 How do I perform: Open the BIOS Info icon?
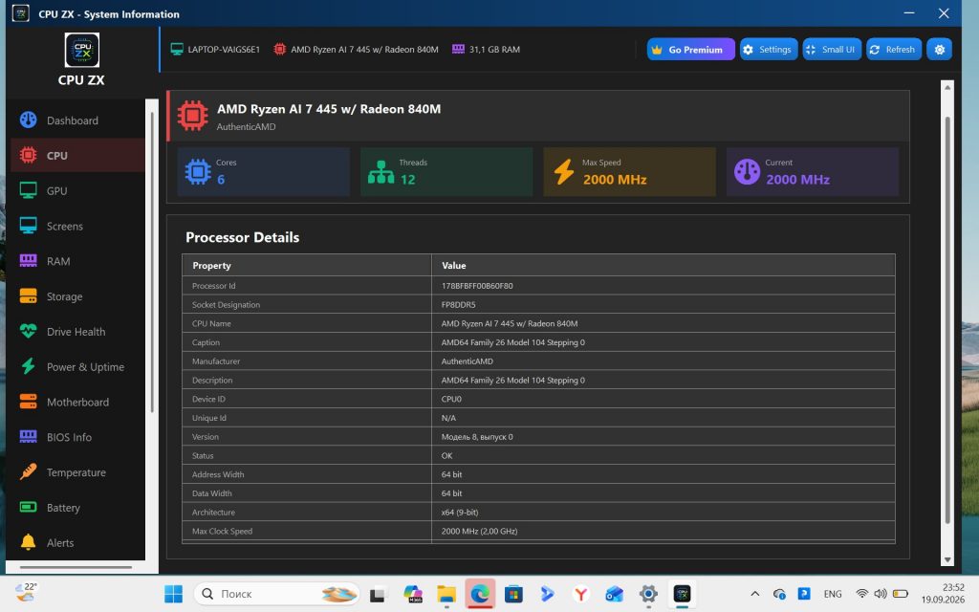(x=28, y=436)
